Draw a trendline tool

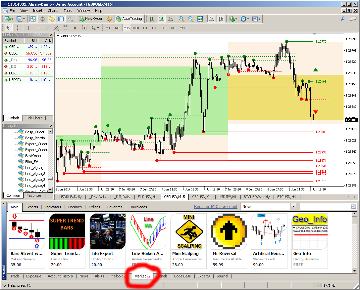point(47,28)
